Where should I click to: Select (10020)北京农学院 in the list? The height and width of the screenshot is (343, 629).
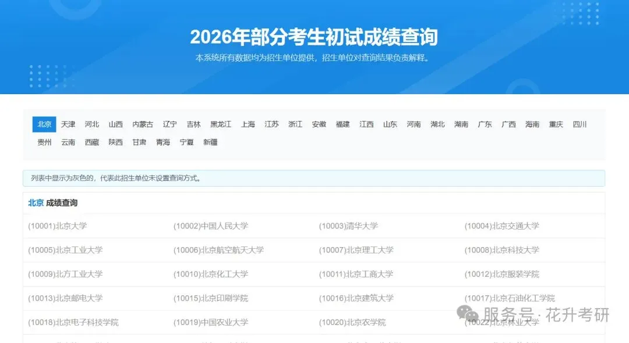click(x=352, y=322)
